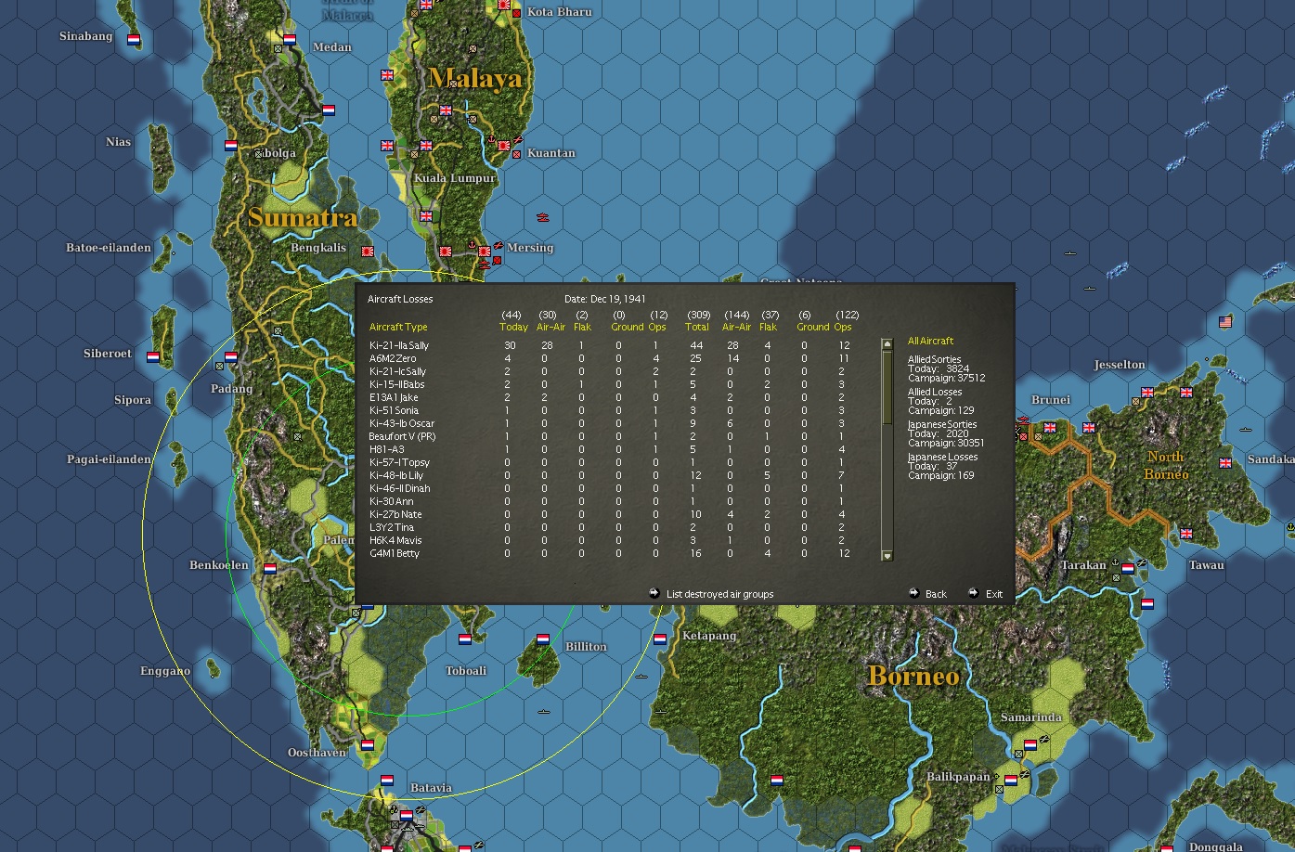
Task: Select the Dutch flag base near Toboali
Action: [465, 639]
